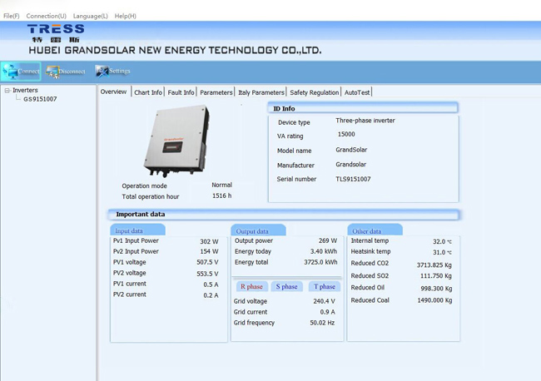Click the Grid frequency value 50.02 Hz
The image size is (541, 381).
(322, 323)
